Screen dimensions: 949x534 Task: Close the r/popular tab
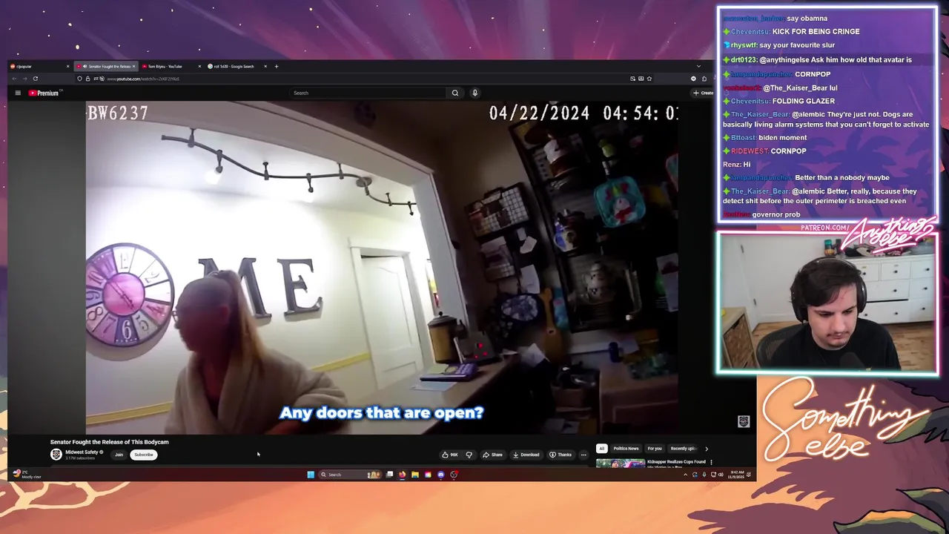(67, 66)
